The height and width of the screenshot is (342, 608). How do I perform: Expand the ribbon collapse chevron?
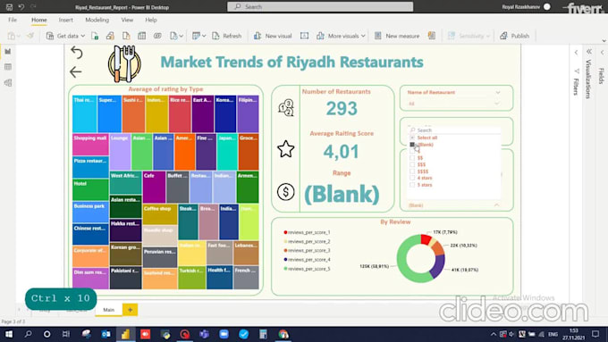click(604, 41)
